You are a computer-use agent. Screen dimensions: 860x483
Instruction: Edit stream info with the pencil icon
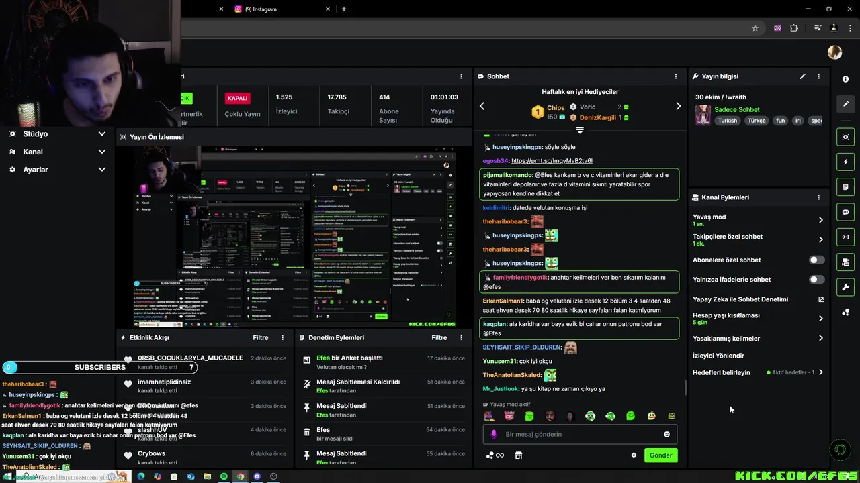[802, 76]
